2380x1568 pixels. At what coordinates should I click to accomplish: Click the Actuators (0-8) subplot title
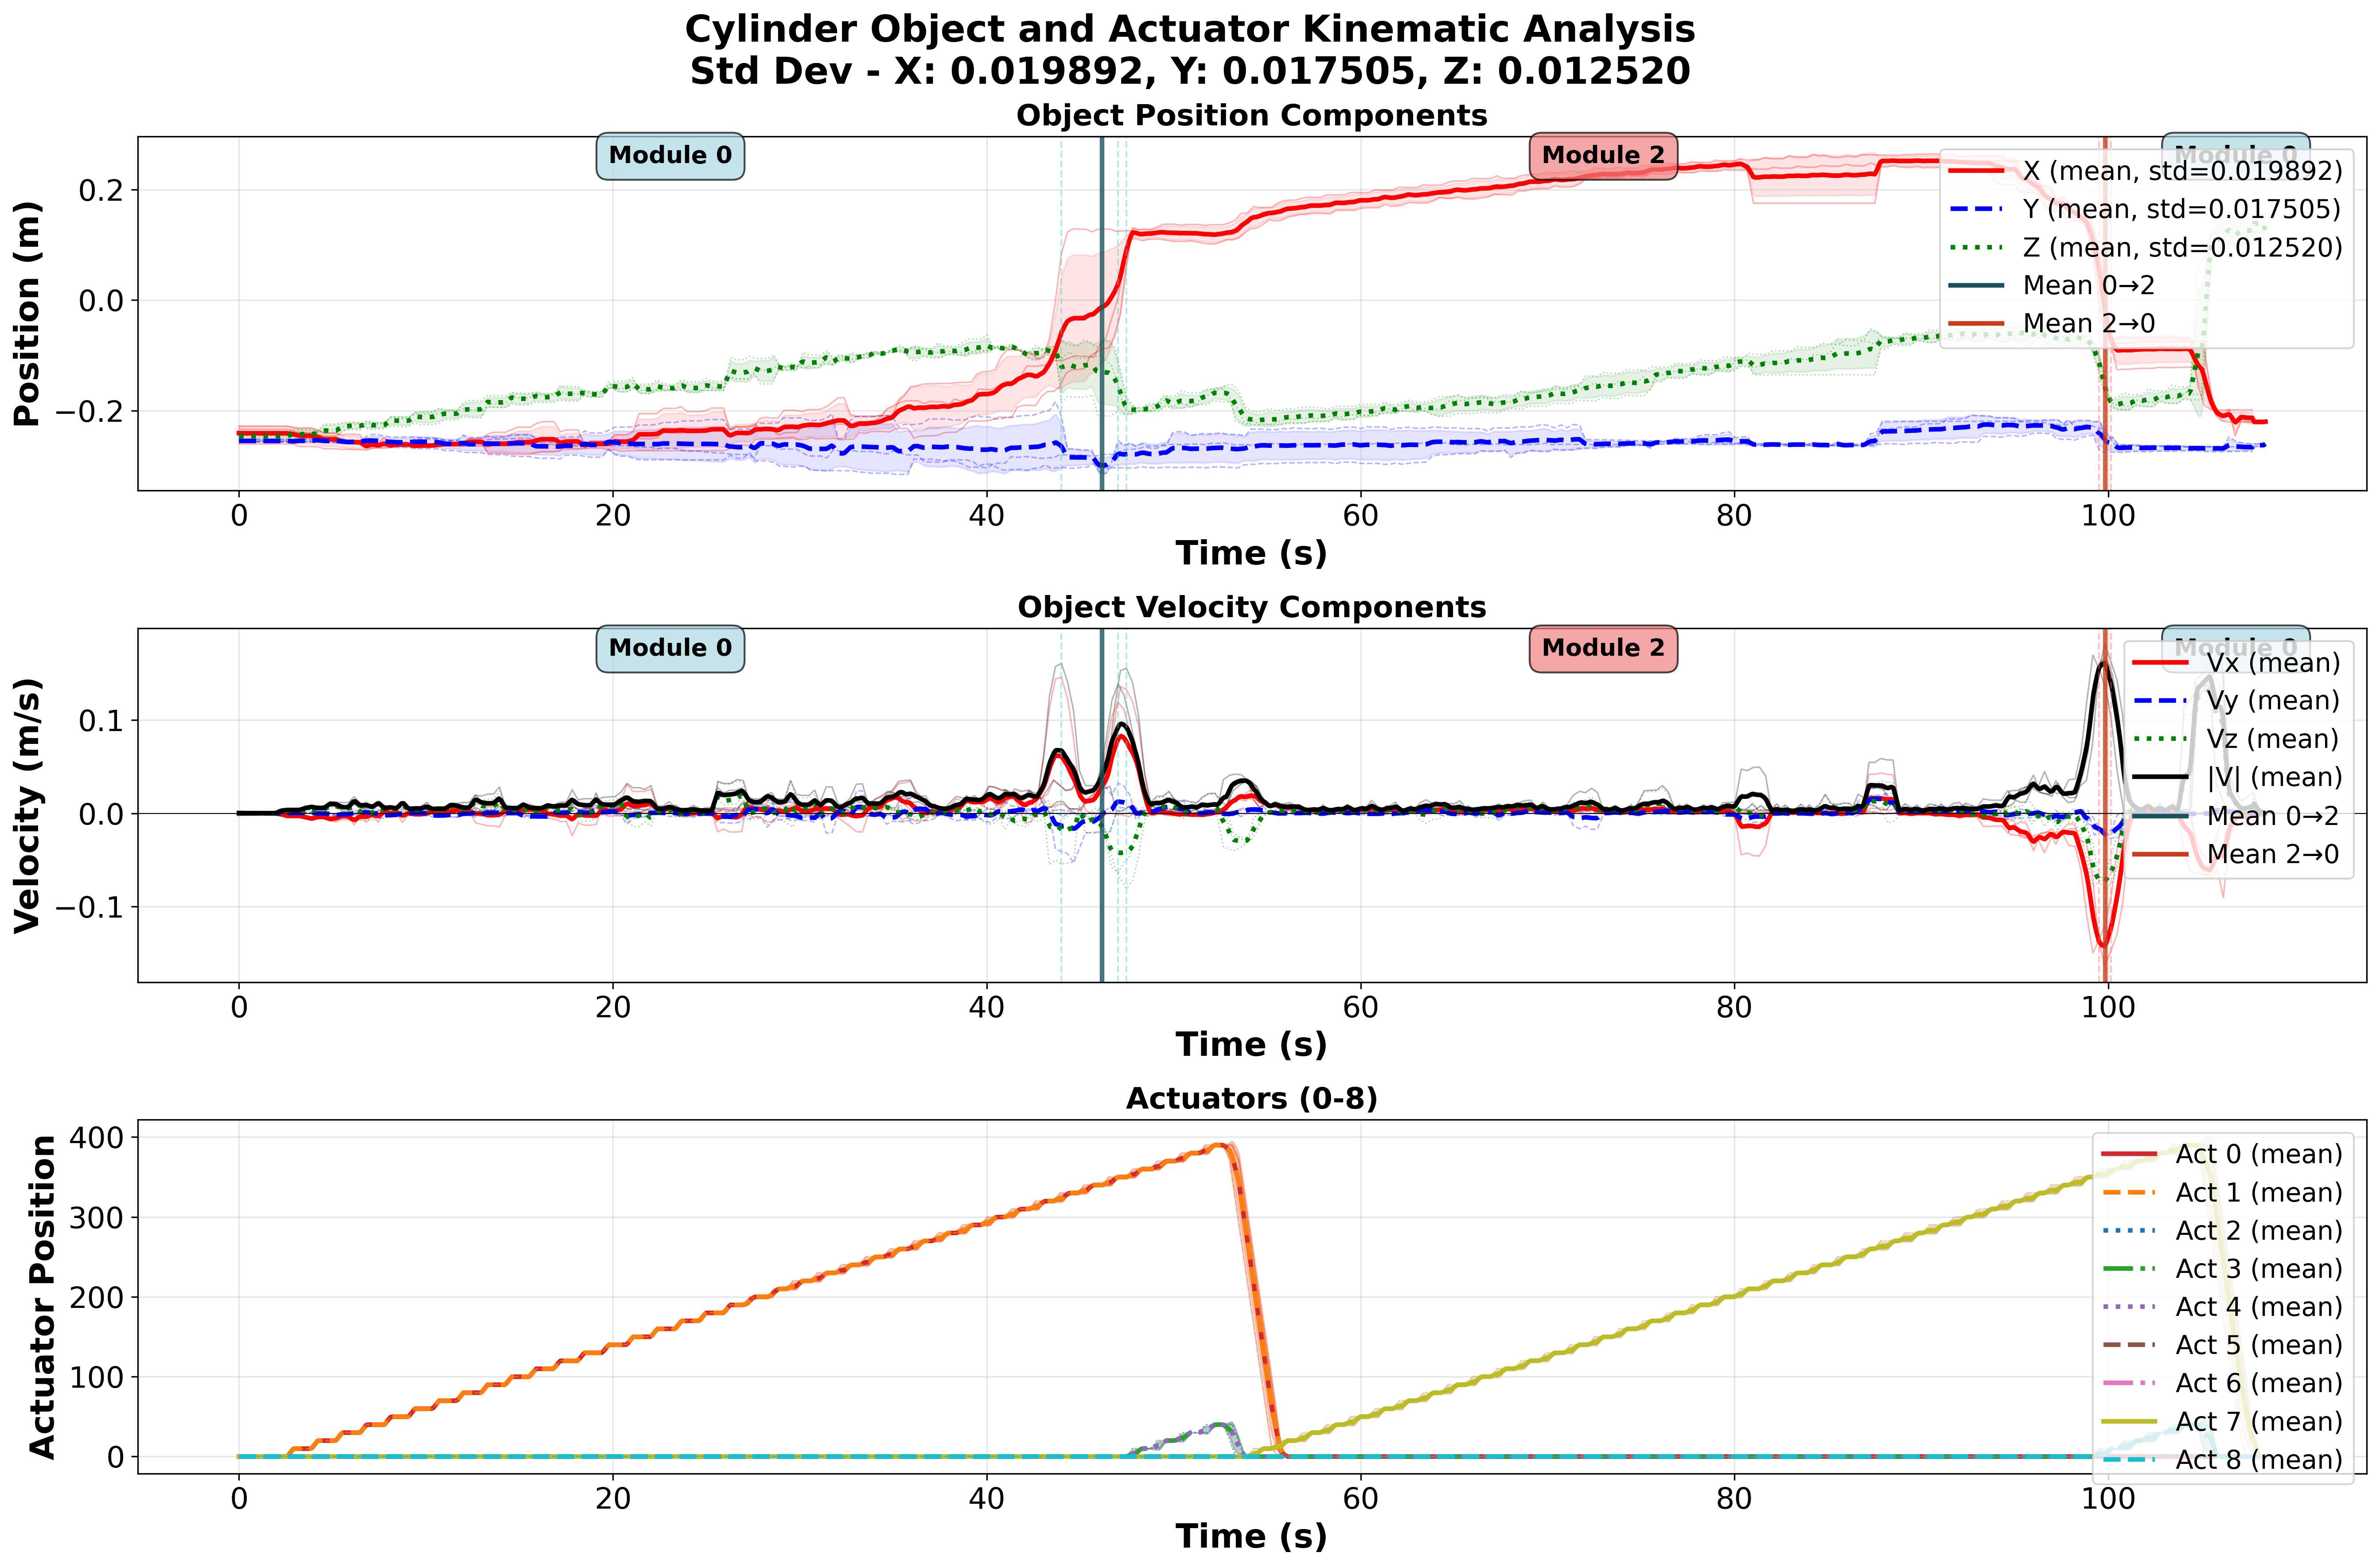click(x=1251, y=1099)
